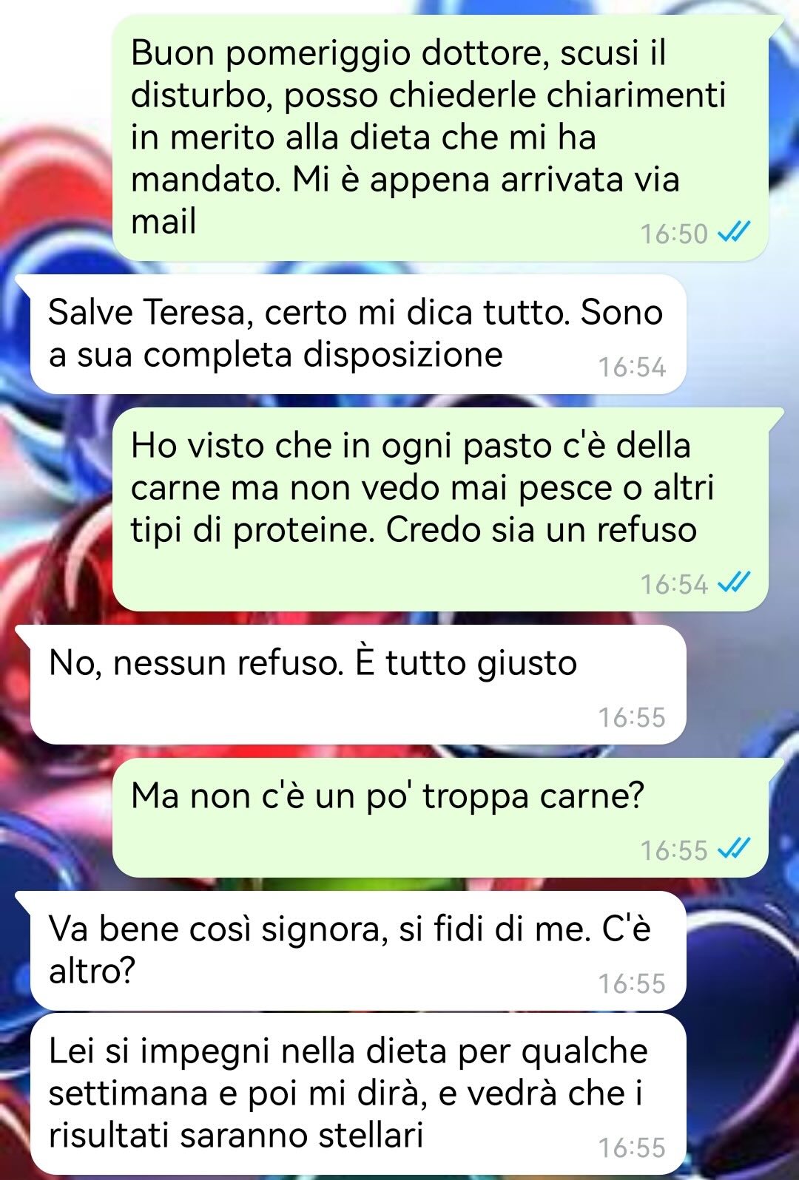Select the 'Ma non c'è un po' troppa carne?' bubble
The image size is (799, 1180).
[x=440, y=818]
